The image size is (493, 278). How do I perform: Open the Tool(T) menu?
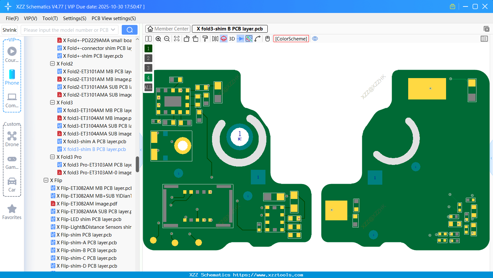[x=50, y=18]
